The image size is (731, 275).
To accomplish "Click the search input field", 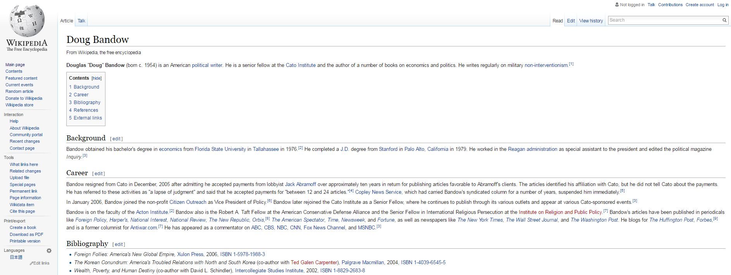I will click(665, 20).
